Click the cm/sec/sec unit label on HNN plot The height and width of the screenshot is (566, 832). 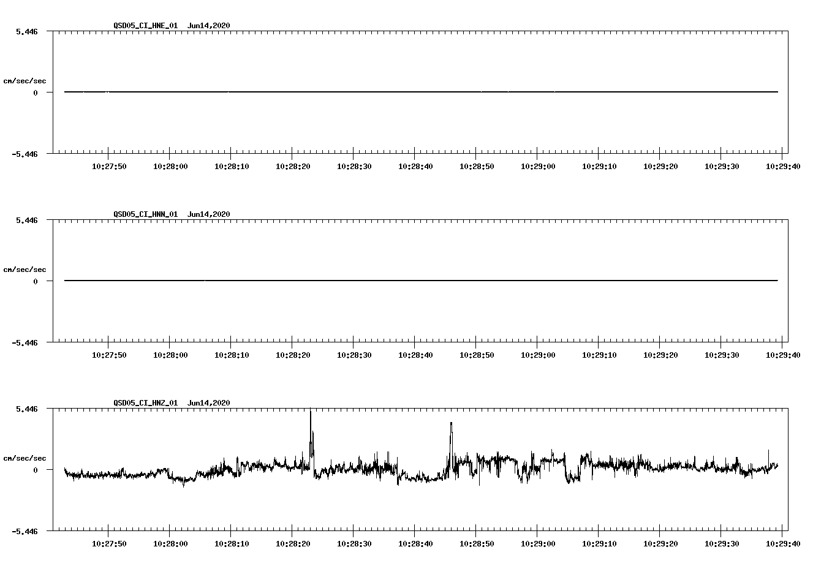coord(25,270)
